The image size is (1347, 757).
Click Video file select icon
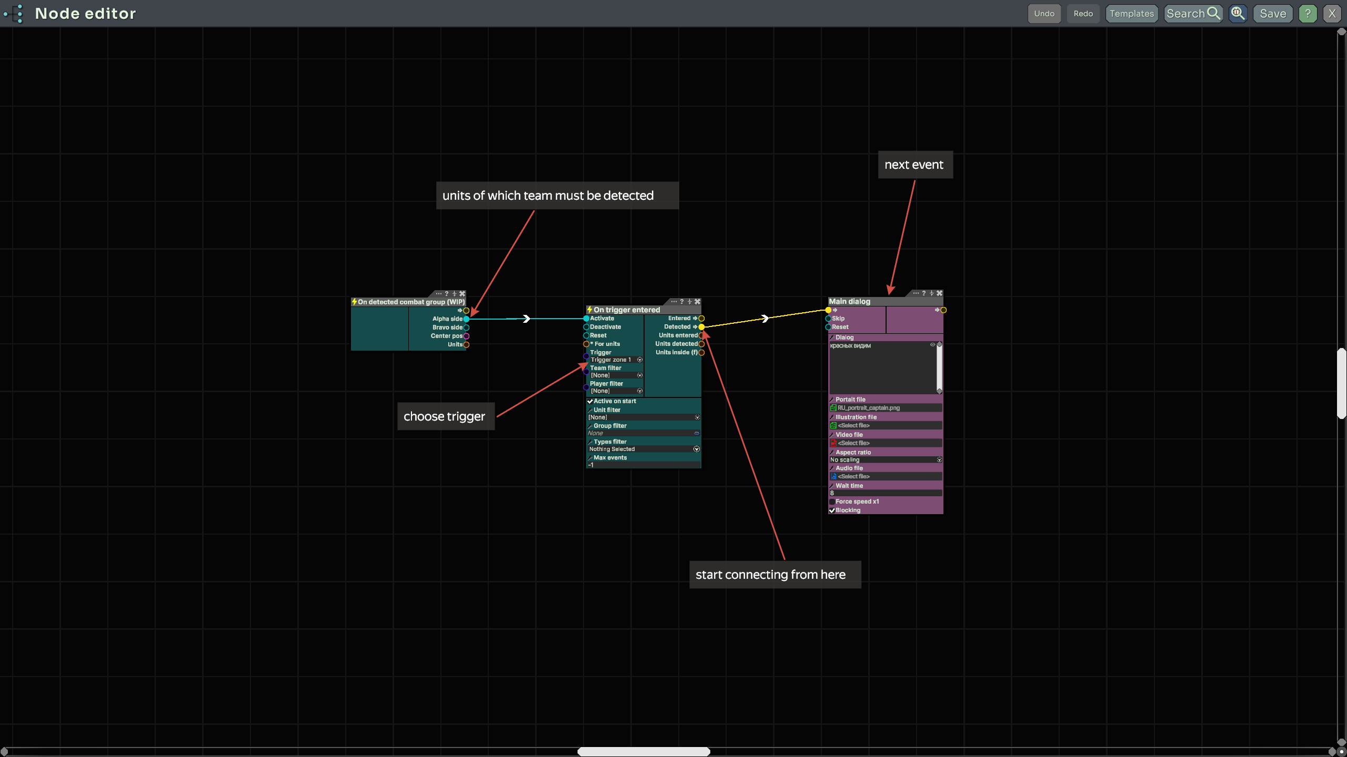(833, 443)
